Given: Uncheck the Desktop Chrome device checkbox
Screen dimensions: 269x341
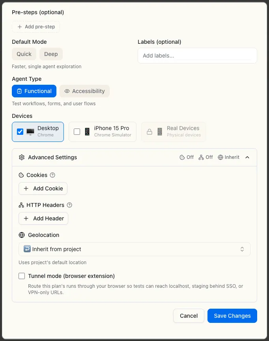Looking at the screenshot, I should pyautogui.click(x=20, y=132).
